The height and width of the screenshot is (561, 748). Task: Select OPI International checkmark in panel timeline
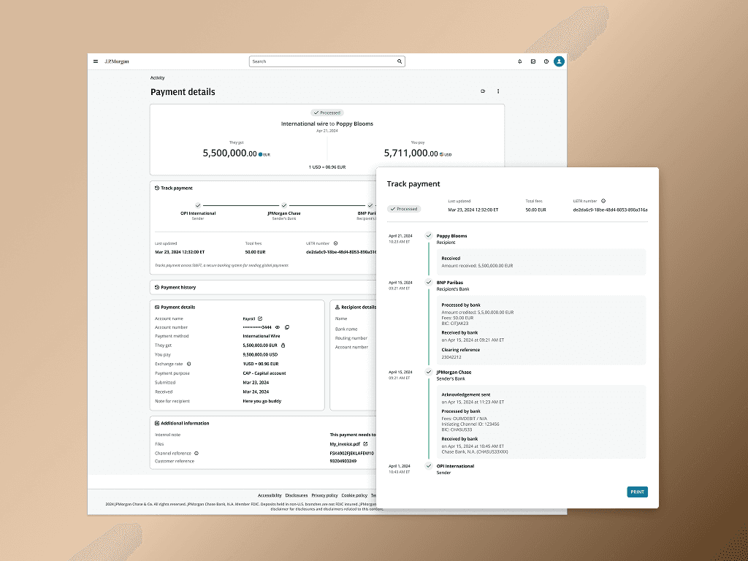tap(429, 466)
